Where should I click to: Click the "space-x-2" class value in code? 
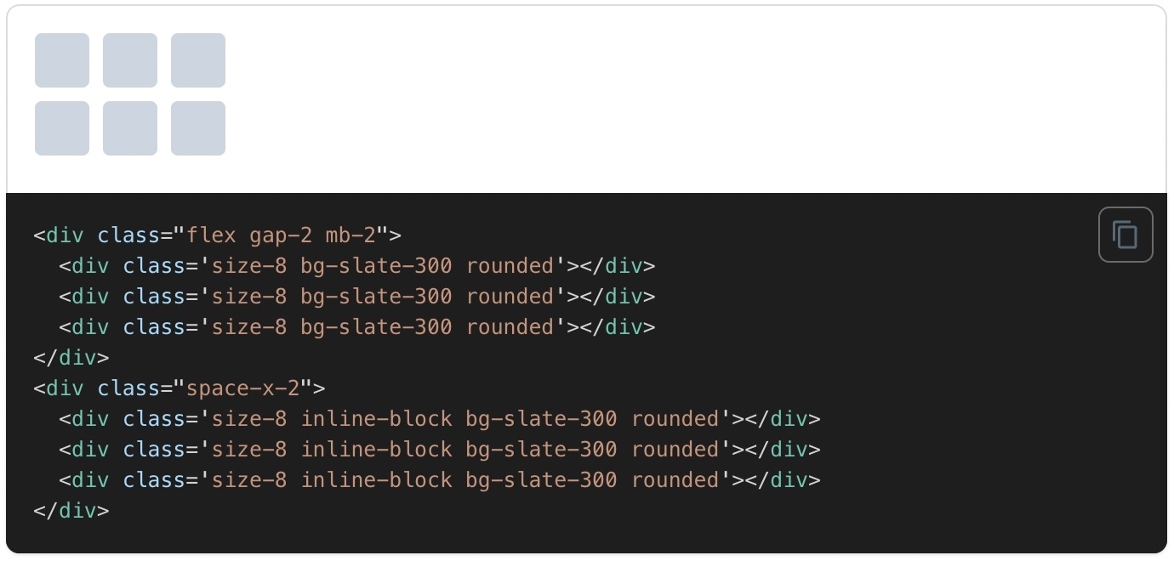243,388
